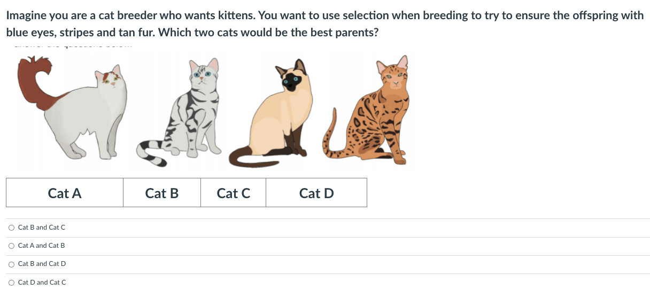The width and height of the screenshot is (650, 298).
Task: Click the 'Cat C' table cell
Action: [234, 193]
